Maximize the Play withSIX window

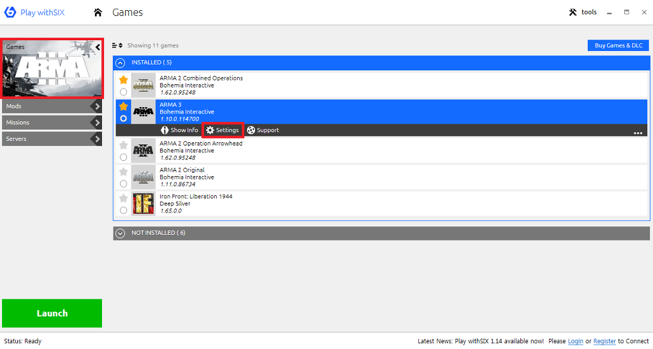626,13
